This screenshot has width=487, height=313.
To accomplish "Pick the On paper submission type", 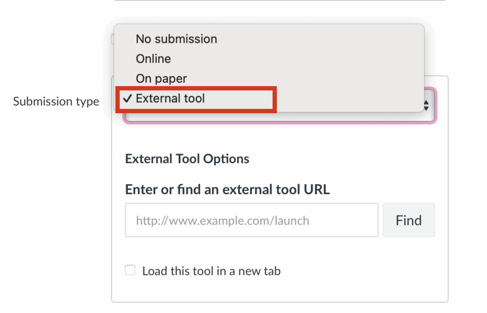I will click(161, 78).
